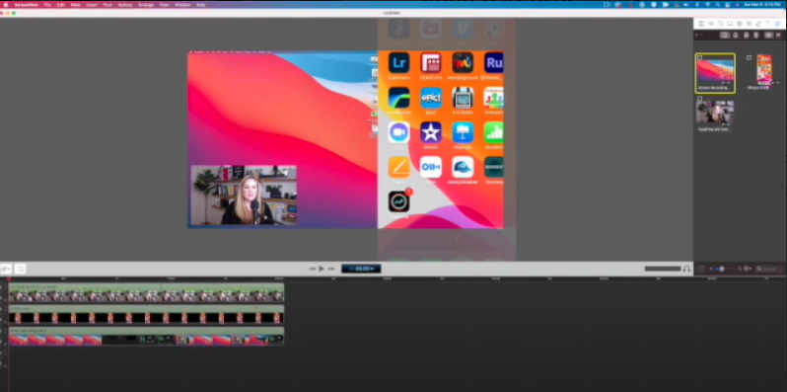787x392 pixels.
Task: Click the FiLMiC Pro icon in the iPhone preview
Action: [x=431, y=63]
